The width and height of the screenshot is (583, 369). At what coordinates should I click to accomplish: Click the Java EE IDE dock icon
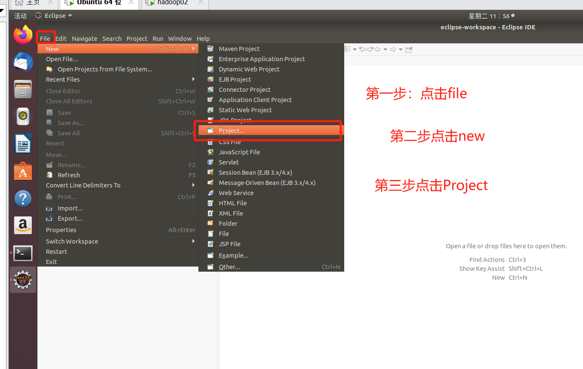click(23, 280)
